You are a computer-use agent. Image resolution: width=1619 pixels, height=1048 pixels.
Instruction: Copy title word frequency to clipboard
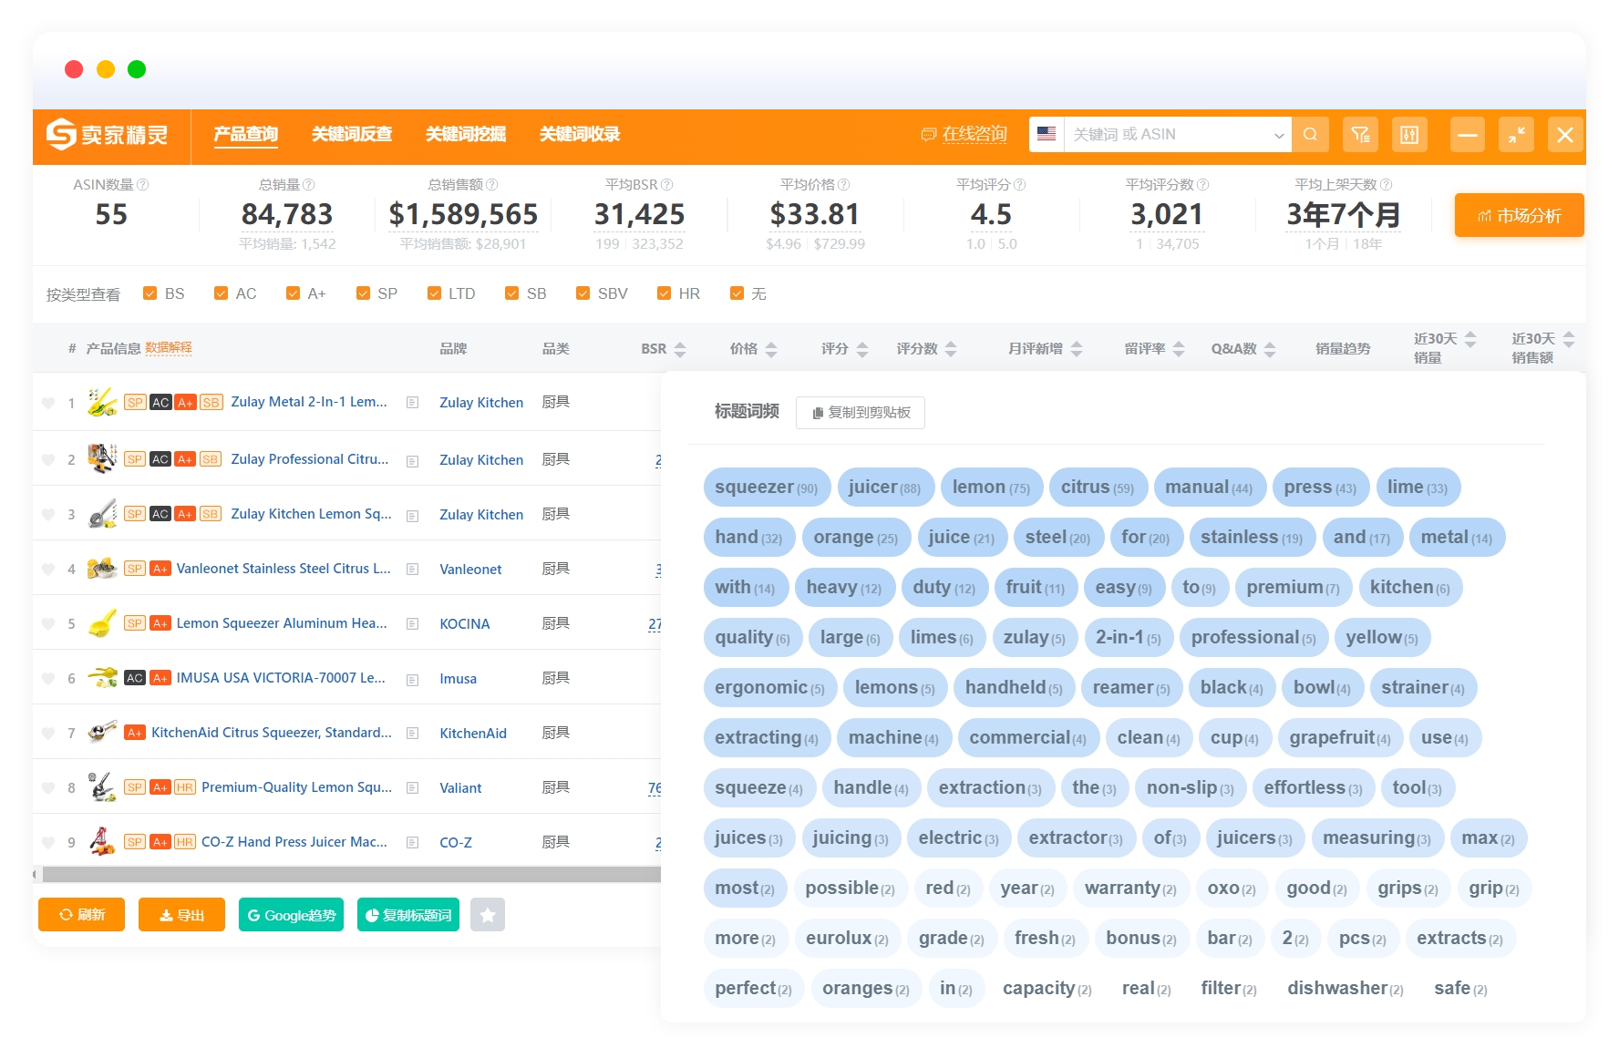(861, 413)
